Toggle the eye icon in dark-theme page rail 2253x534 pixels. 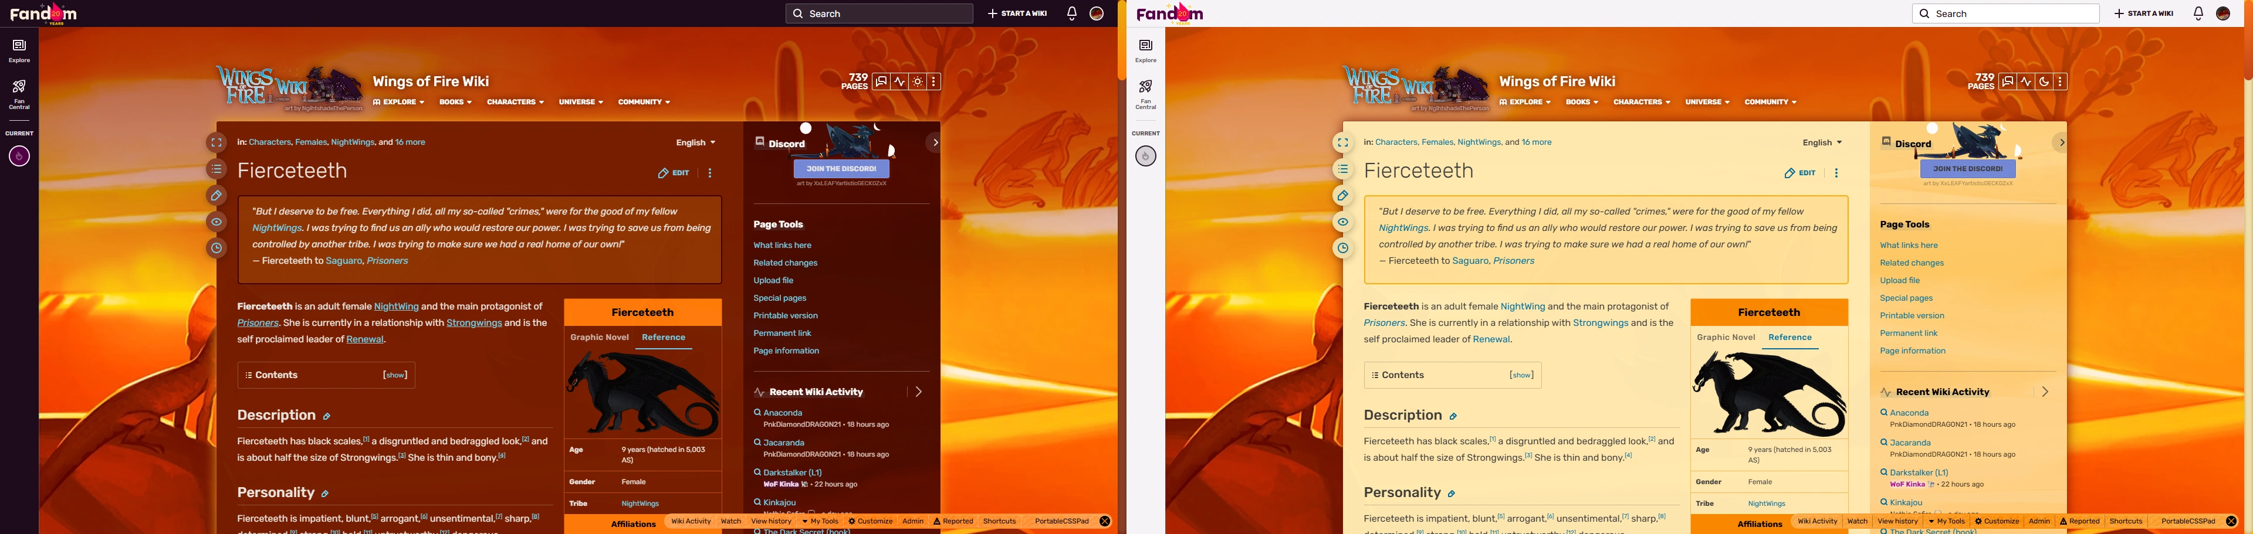tap(216, 222)
